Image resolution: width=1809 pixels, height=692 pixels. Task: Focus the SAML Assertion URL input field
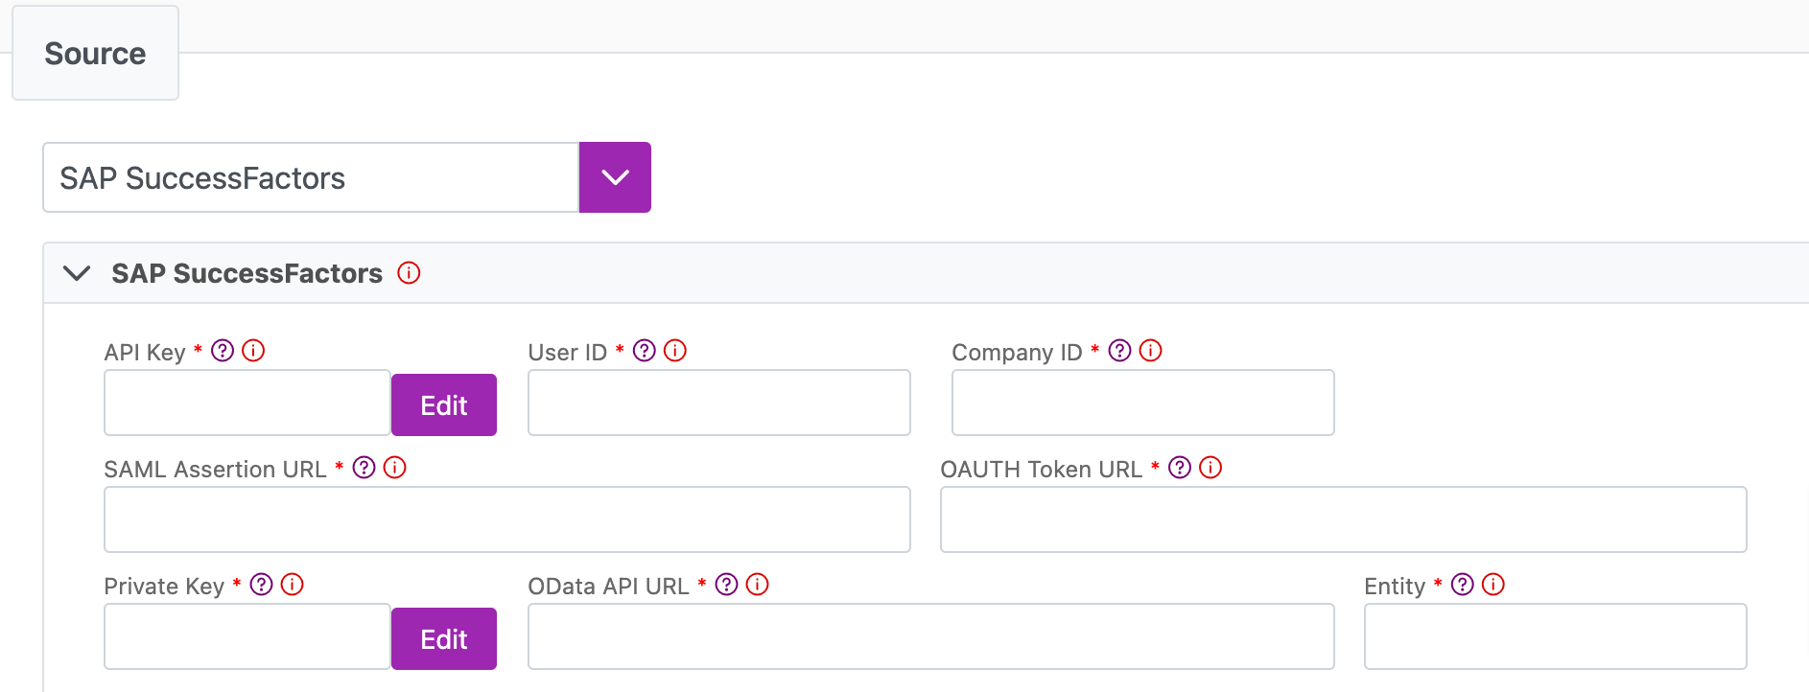point(507,519)
